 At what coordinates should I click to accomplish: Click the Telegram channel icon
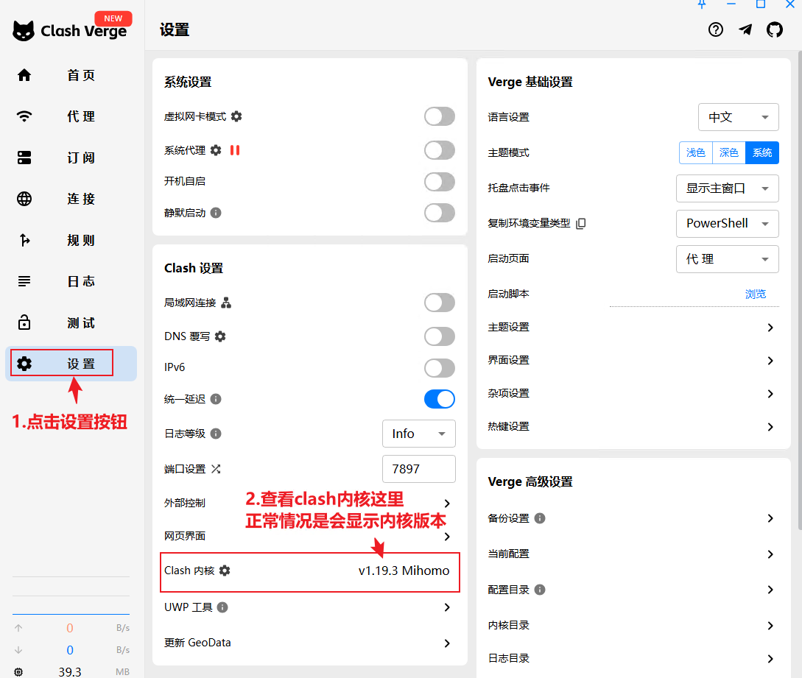click(745, 29)
